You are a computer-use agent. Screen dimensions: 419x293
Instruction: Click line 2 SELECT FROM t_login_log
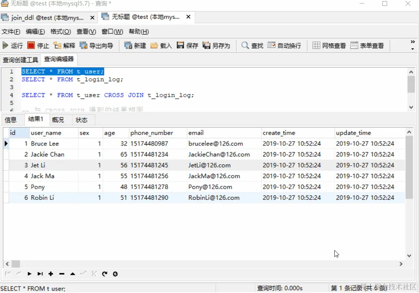click(72, 79)
